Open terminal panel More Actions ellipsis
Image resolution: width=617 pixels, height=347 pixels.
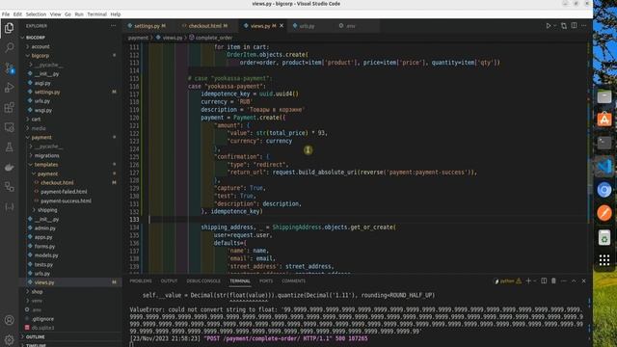[564, 280]
